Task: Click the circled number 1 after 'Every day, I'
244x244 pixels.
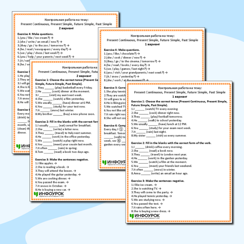Action: tap(121, 129)
